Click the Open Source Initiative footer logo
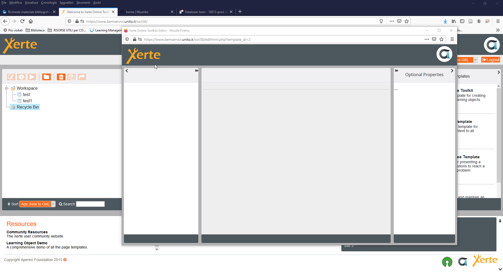This screenshot has height=272, width=503. 447,262
